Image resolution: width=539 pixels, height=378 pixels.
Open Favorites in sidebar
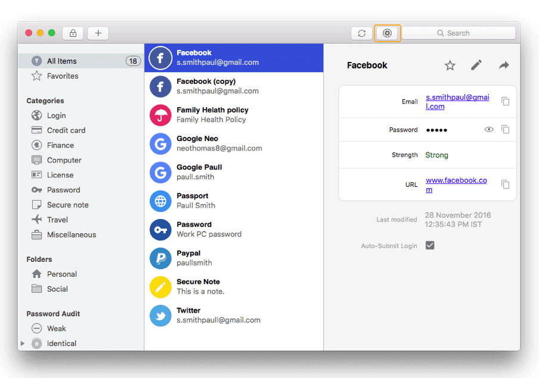point(80,76)
